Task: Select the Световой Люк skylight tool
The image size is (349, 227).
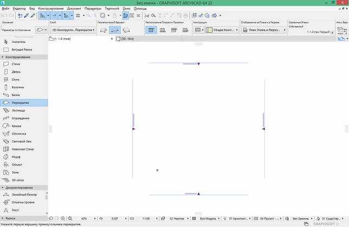Action: [24, 141]
